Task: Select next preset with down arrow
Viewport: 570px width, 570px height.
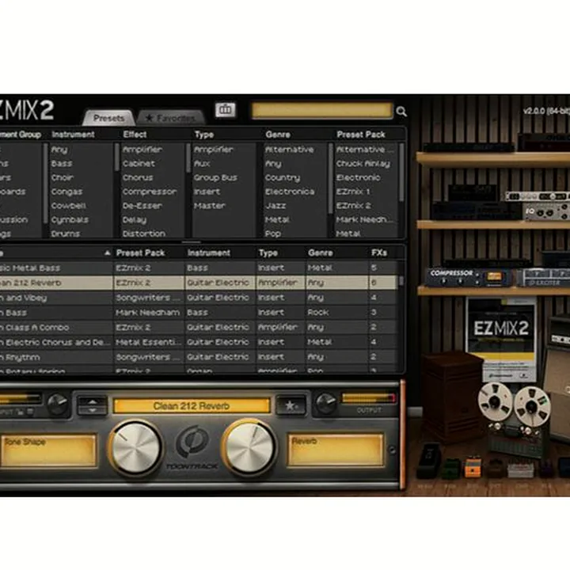Action: coord(93,410)
